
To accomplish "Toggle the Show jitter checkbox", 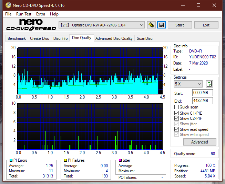I will pyautogui.click(x=176, y=124).
